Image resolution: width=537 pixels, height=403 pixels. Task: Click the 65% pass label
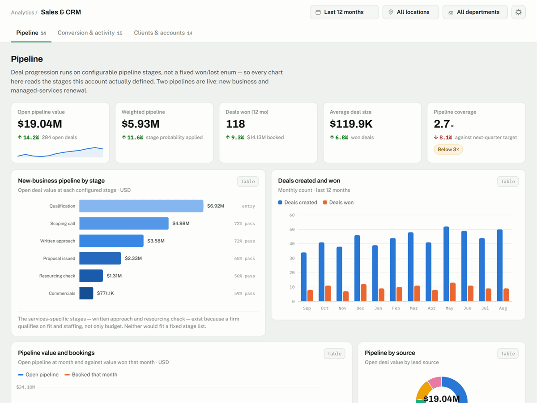point(244,259)
